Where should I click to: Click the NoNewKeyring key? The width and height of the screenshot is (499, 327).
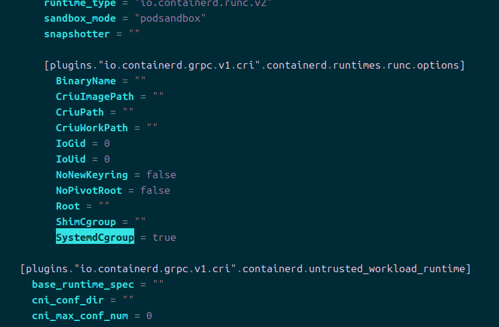pyautogui.click(x=91, y=175)
